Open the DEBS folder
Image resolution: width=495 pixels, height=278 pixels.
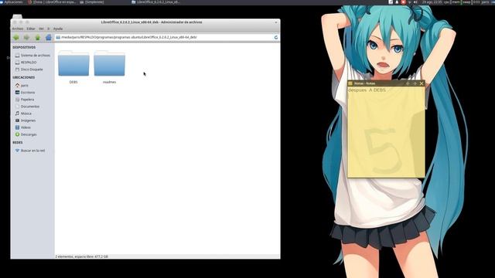coord(73,67)
